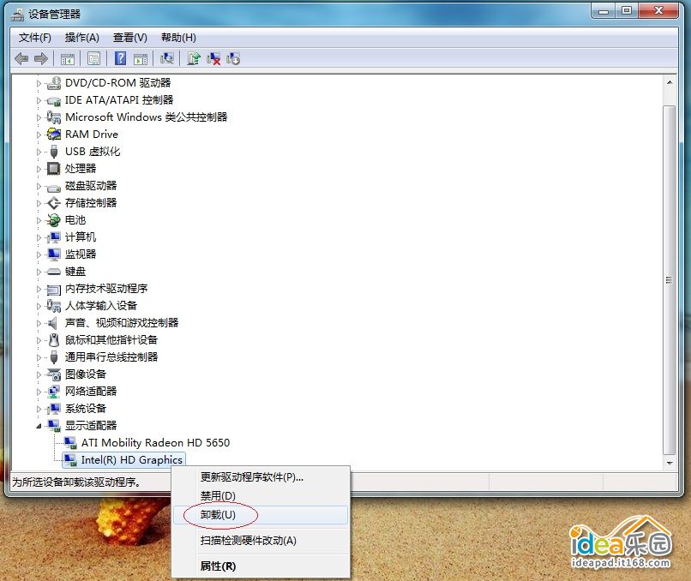Open the blue Help toolbar icon
Viewport: 691px width, 581px height.
(x=120, y=58)
